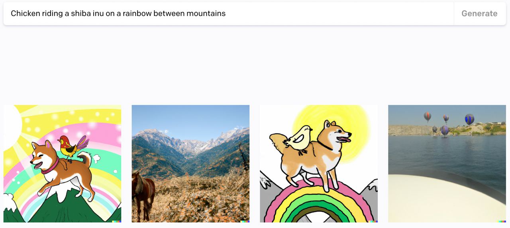This screenshot has width=510, height=228.
Task: Open the first cartoon shiba rainbow image
Action: [x=62, y=164]
